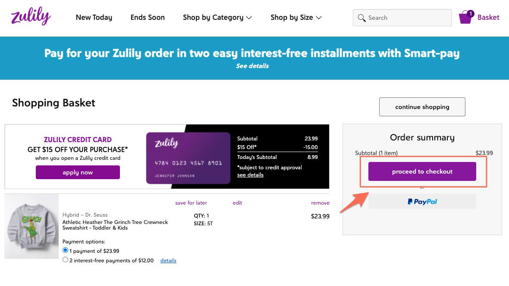Open the Ends Soon menu item
Viewport: 509px width, 286px height.
coord(148,18)
